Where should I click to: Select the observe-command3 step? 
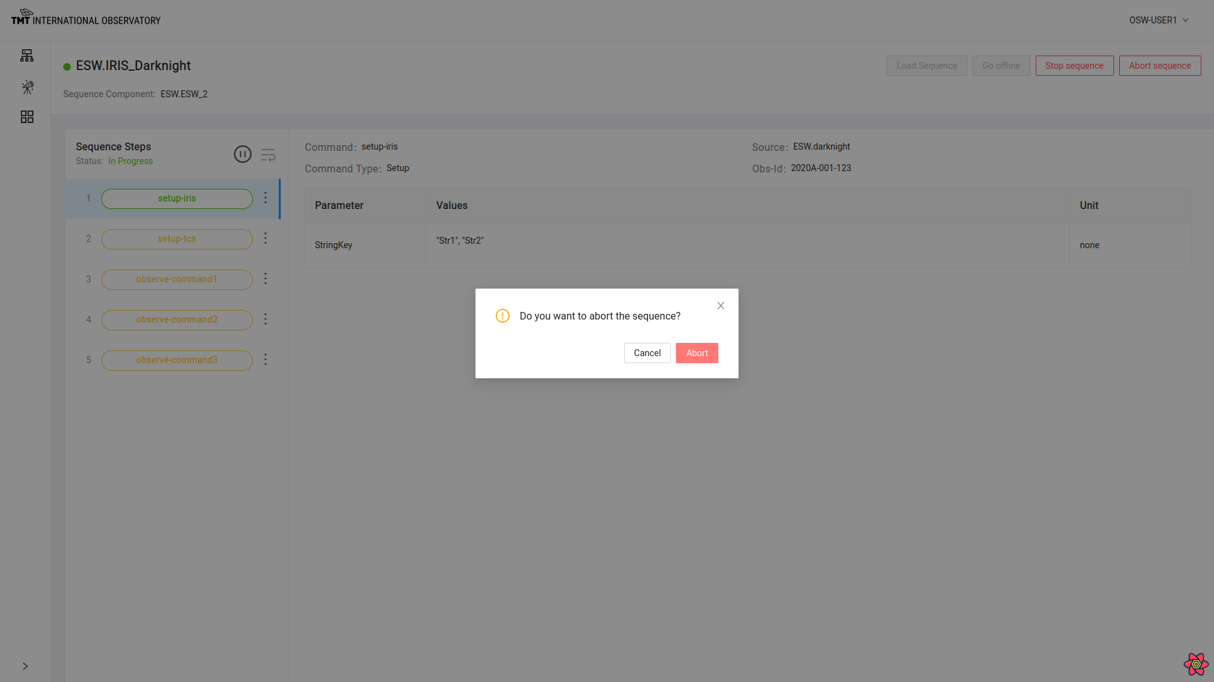(177, 361)
